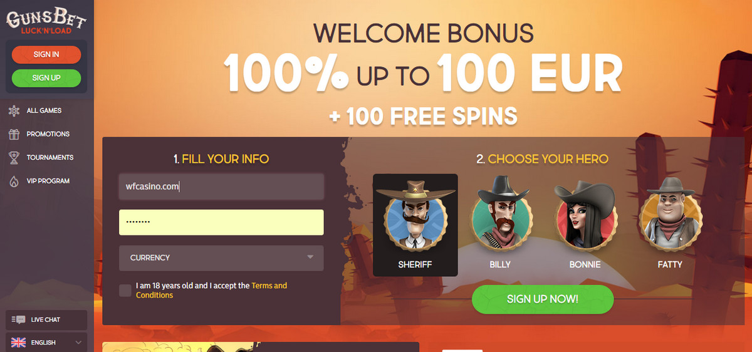Image resolution: width=752 pixels, height=352 pixels.
Task: Open All Games via its atom icon
Action: coord(14,111)
